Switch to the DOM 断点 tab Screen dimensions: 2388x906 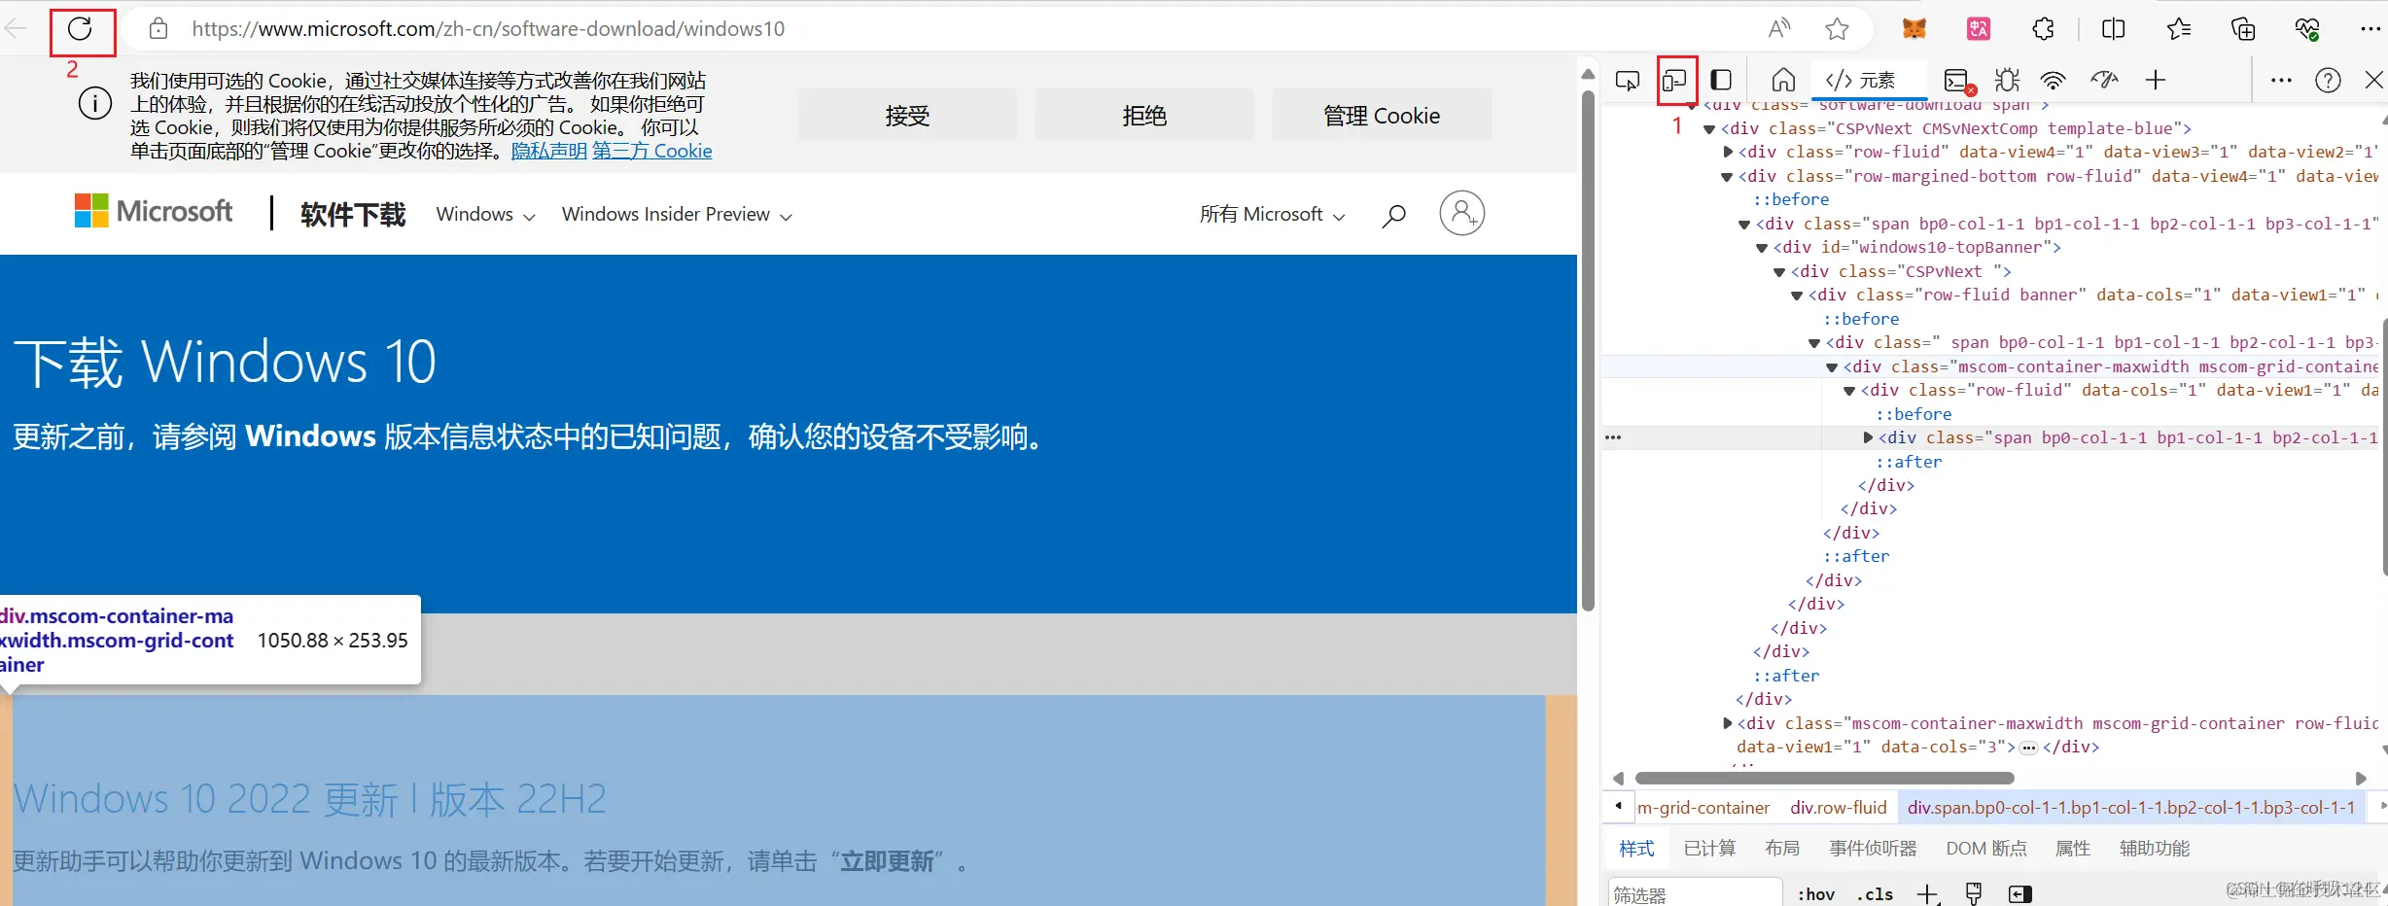[x=1986, y=849]
